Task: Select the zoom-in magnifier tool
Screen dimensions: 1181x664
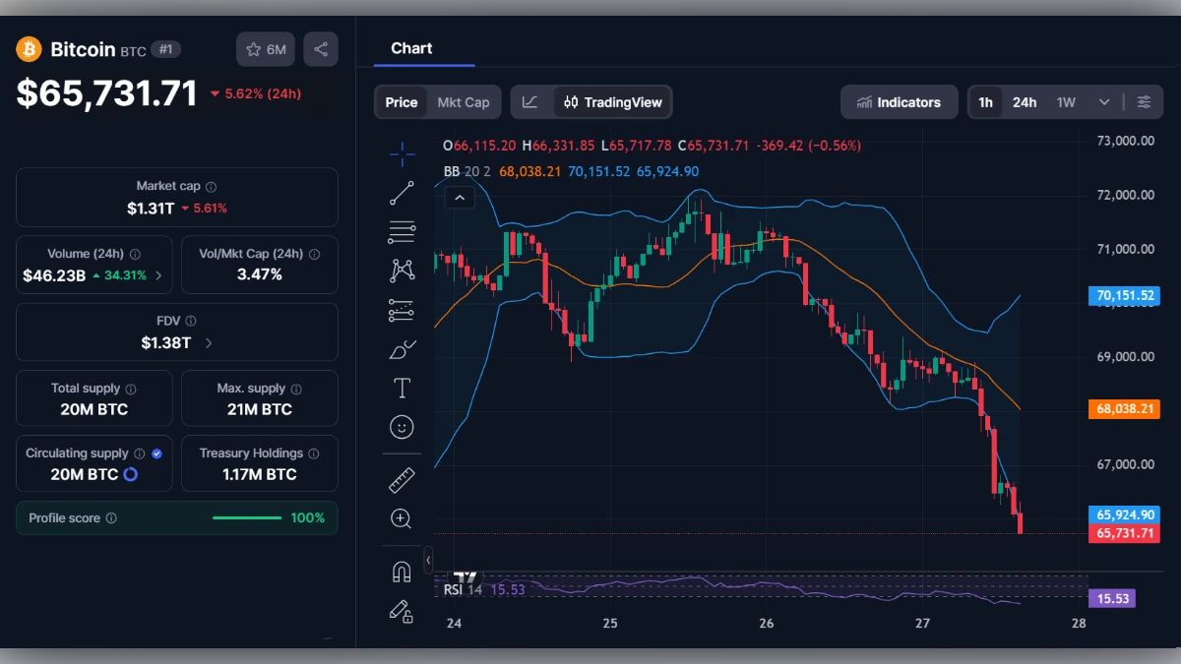Action: (402, 518)
